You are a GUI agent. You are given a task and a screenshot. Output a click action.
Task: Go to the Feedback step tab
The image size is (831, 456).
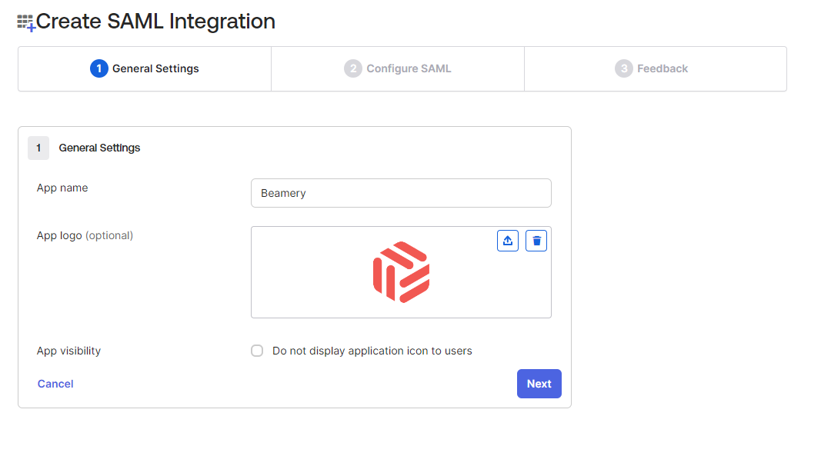click(x=656, y=69)
